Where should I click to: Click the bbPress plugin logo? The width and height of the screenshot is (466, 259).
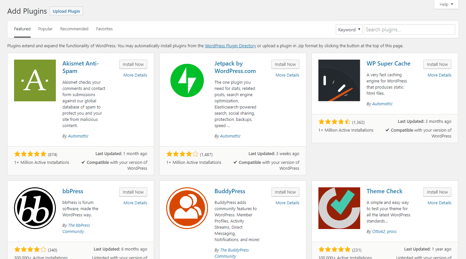coord(35,208)
